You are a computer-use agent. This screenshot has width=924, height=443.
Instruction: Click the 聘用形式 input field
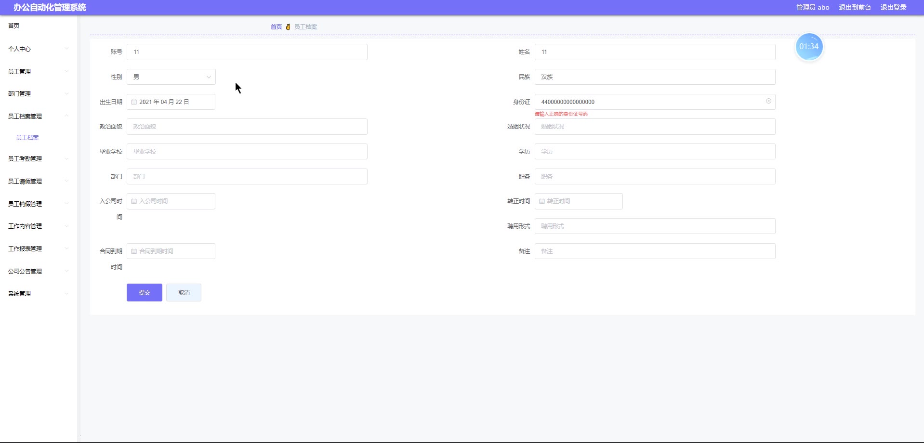pos(655,226)
